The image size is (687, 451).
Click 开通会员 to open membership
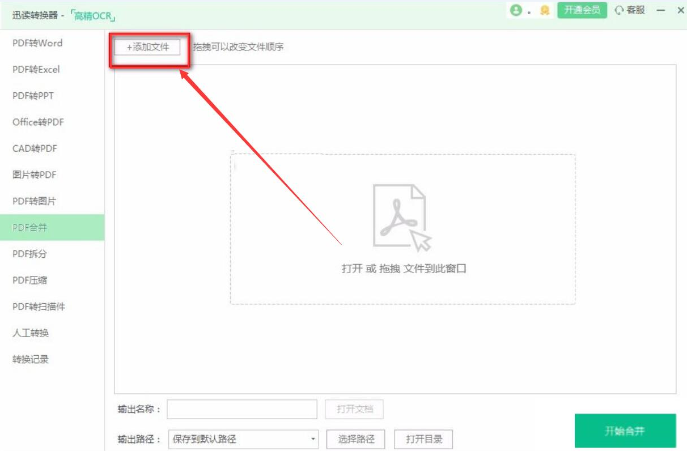click(x=581, y=10)
